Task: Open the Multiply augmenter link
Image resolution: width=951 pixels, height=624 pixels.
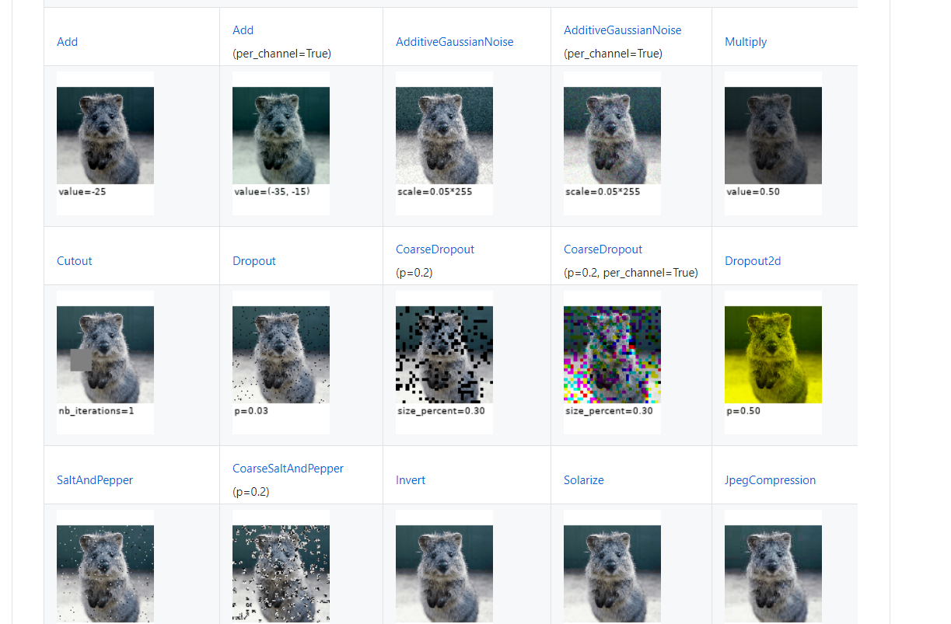Action: 745,42
